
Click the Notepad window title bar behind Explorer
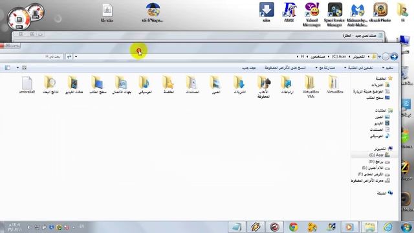point(198,36)
